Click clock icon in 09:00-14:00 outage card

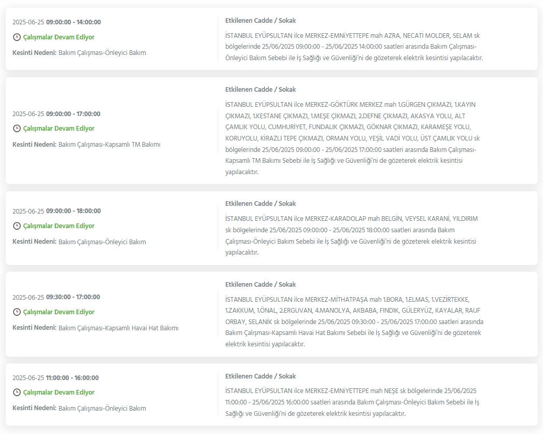tap(17, 37)
